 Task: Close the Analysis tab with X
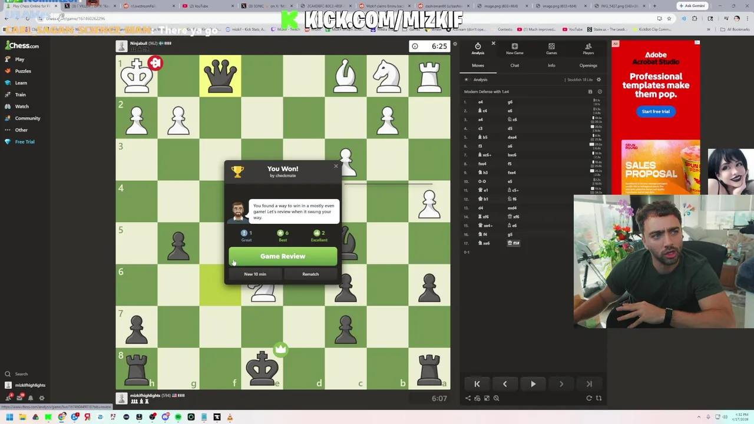click(x=493, y=44)
